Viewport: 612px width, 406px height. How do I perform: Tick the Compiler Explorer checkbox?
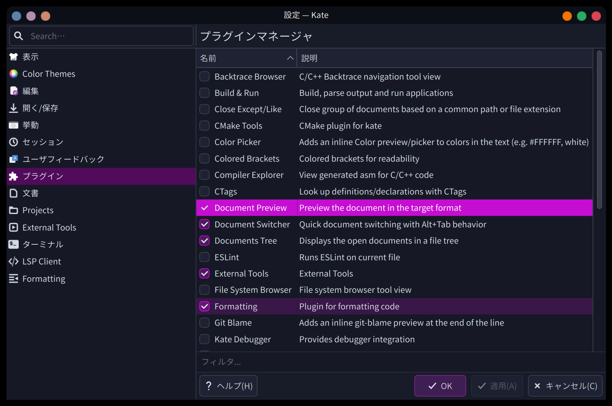[x=205, y=175]
